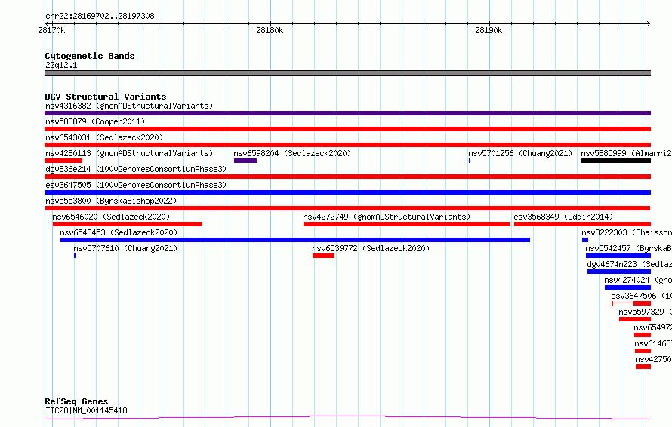The width and height of the screenshot is (672, 427).
Task: Click the dgv4674n223 variant label
Action: [x=629, y=264]
